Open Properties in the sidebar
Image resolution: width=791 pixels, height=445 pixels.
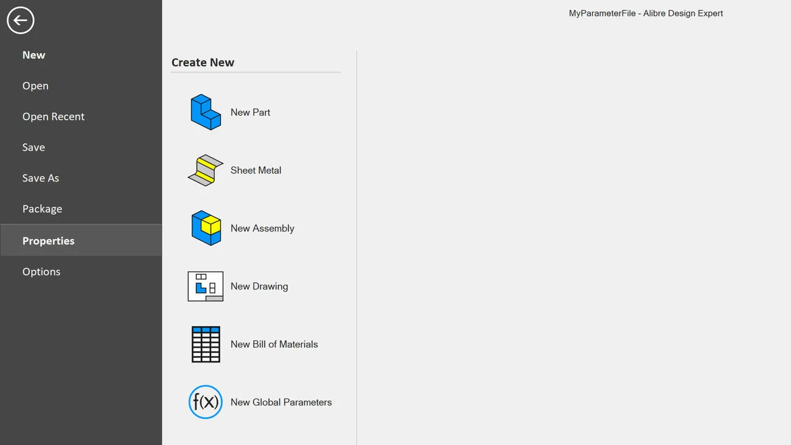coord(81,240)
